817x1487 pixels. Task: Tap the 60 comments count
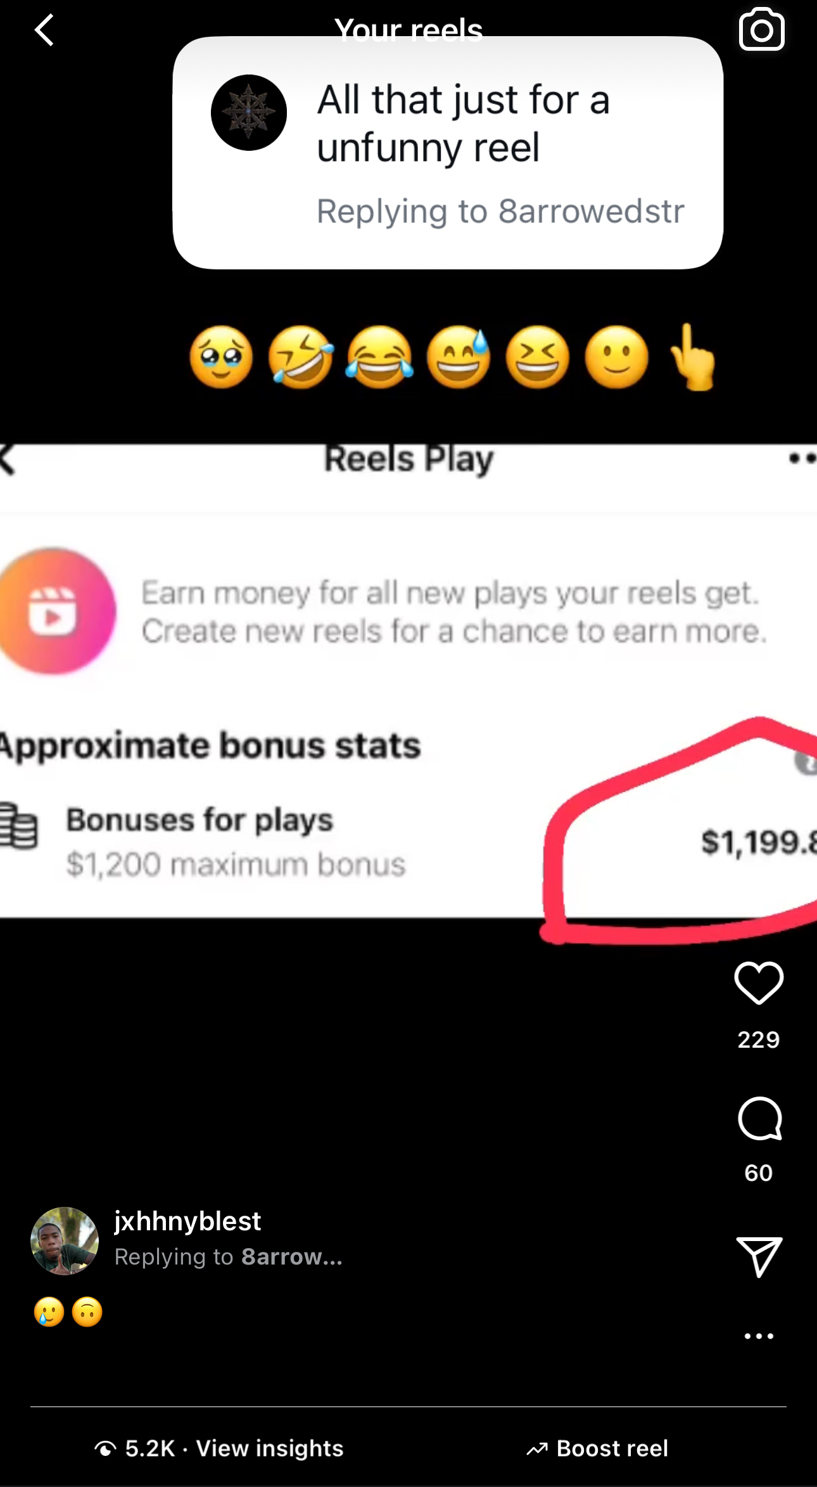tap(759, 1173)
